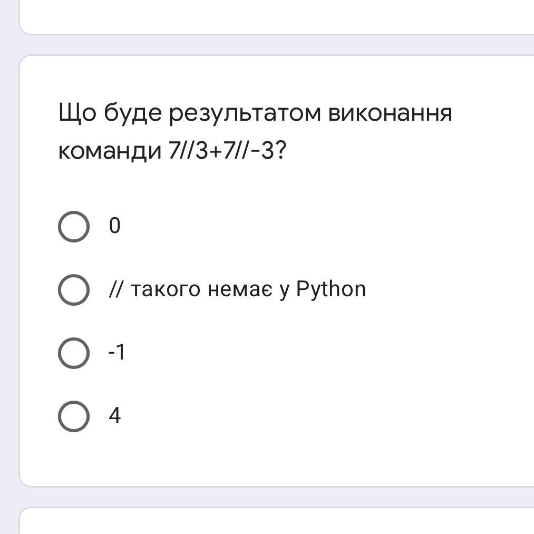Focus the next question card at the bottom

tap(277, 521)
